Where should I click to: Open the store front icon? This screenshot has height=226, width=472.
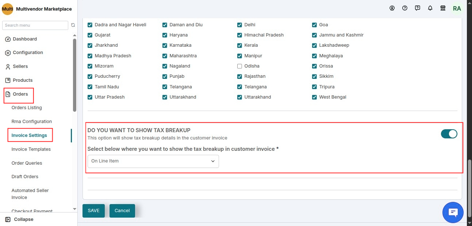pos(443,8)
